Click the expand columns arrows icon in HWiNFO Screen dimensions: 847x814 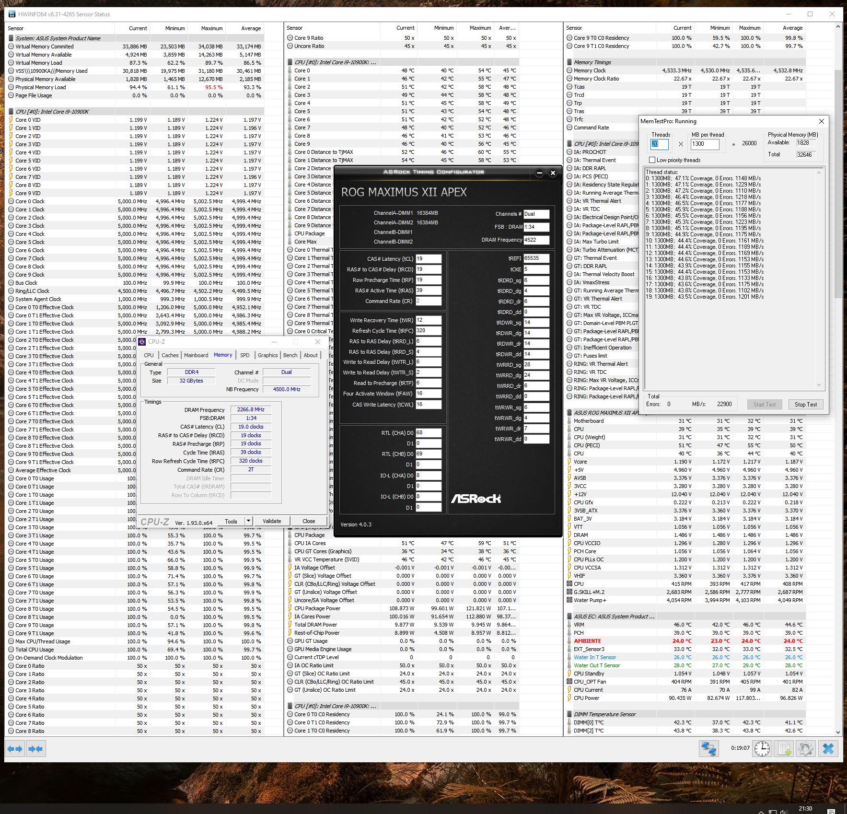pos(15,749)
